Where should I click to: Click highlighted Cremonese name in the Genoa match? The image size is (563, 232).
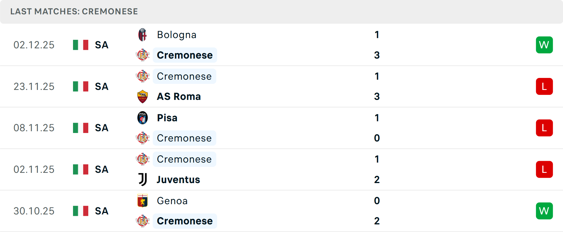pos(185,221)
